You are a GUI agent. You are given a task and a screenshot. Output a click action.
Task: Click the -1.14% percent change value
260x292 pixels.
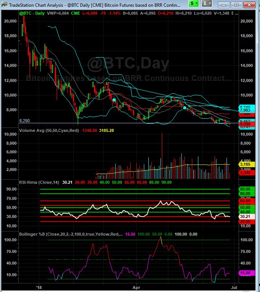click(114, 13)
